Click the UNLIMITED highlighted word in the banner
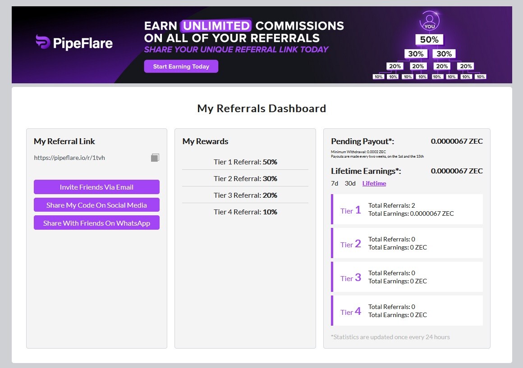Viewport: 523px width, 368px height. pos(216,26)
